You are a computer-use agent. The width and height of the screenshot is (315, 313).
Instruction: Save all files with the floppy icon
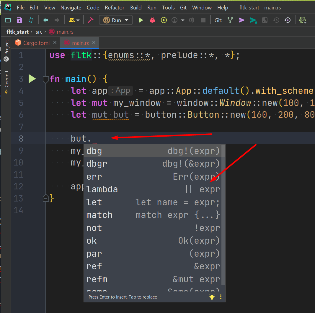[x=19, y=20]
